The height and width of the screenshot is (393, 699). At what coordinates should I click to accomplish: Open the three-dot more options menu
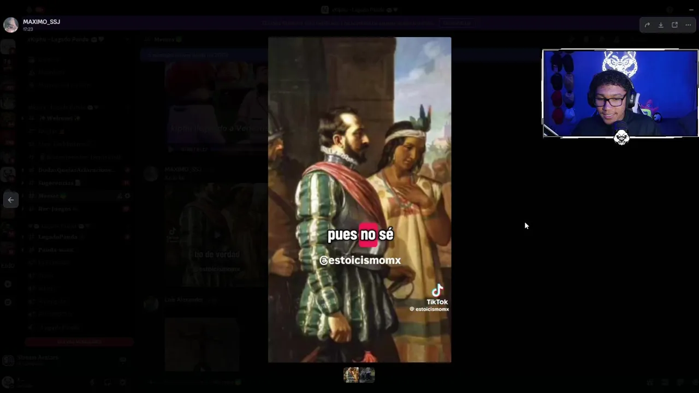(688, 25)
